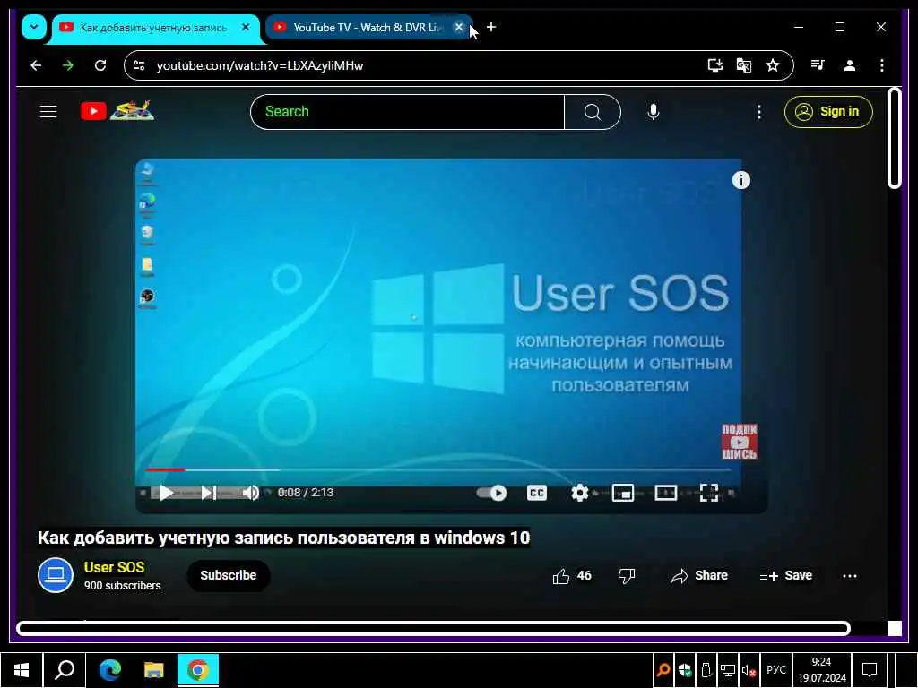Viewport: 918px width, 688px height.
Task: Go back to the previous page
Action: tap(36, 65)
